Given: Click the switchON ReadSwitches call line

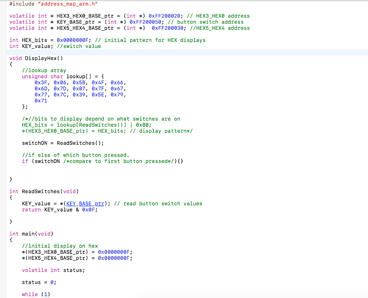Looking at the screenshot, I should click(x=63, y=143).
